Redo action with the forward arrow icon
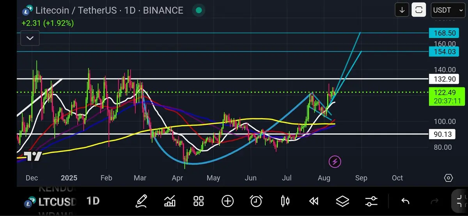Screen dimensions: 468x216 click(434, 201)
